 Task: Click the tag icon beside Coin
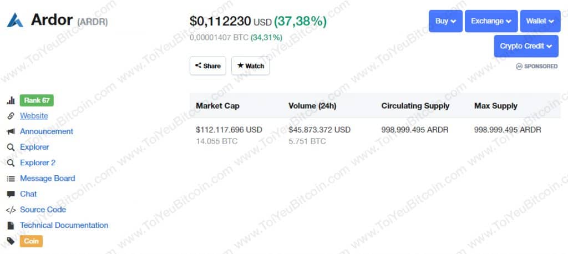tap(11, 241)
